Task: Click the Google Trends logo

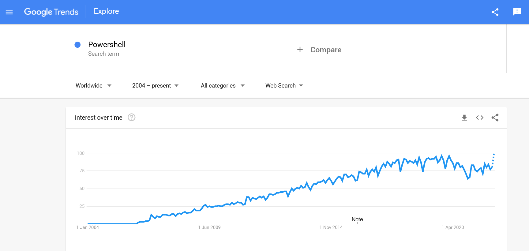Action: coord(51,12)
